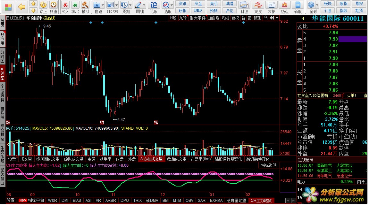Open chart toolbar dropdown triangle after lock
The image size is (369, 205).
point(277,18)
